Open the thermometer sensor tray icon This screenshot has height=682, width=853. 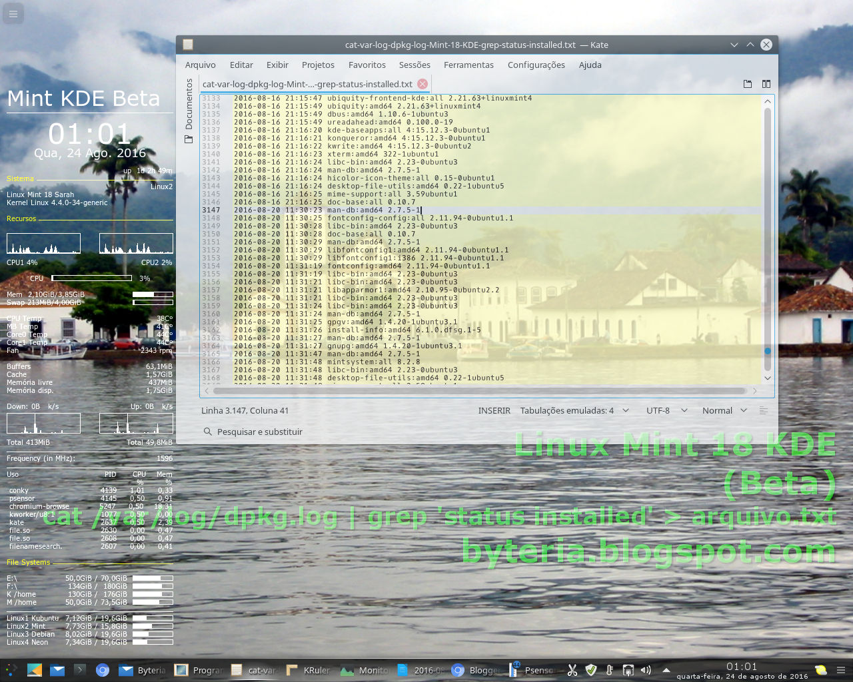click(x=609, y=670)
